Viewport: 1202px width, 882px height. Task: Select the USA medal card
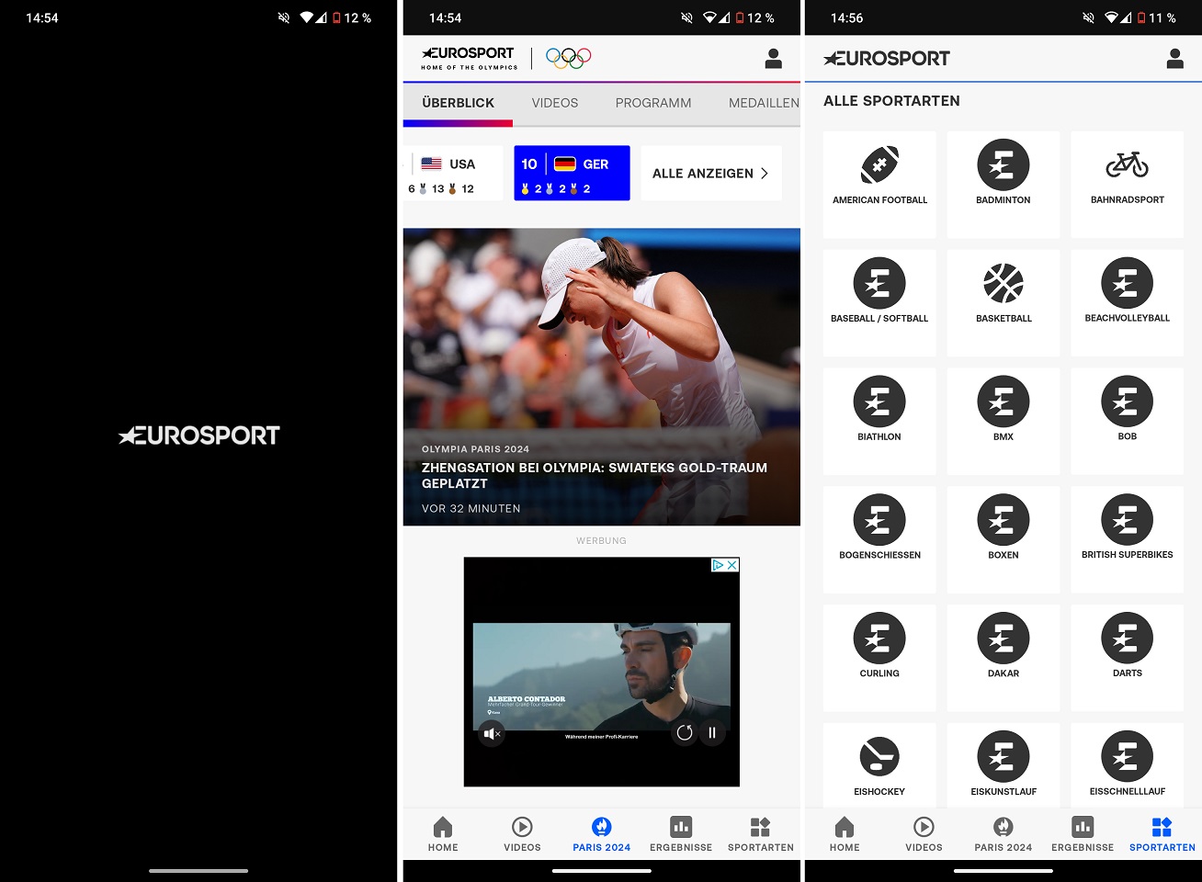pyautogui.click(x=453, y=173)
